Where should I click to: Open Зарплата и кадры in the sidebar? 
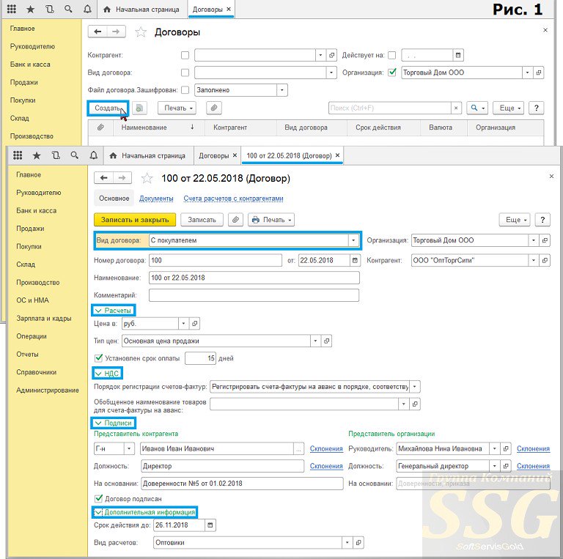(43, 319)
